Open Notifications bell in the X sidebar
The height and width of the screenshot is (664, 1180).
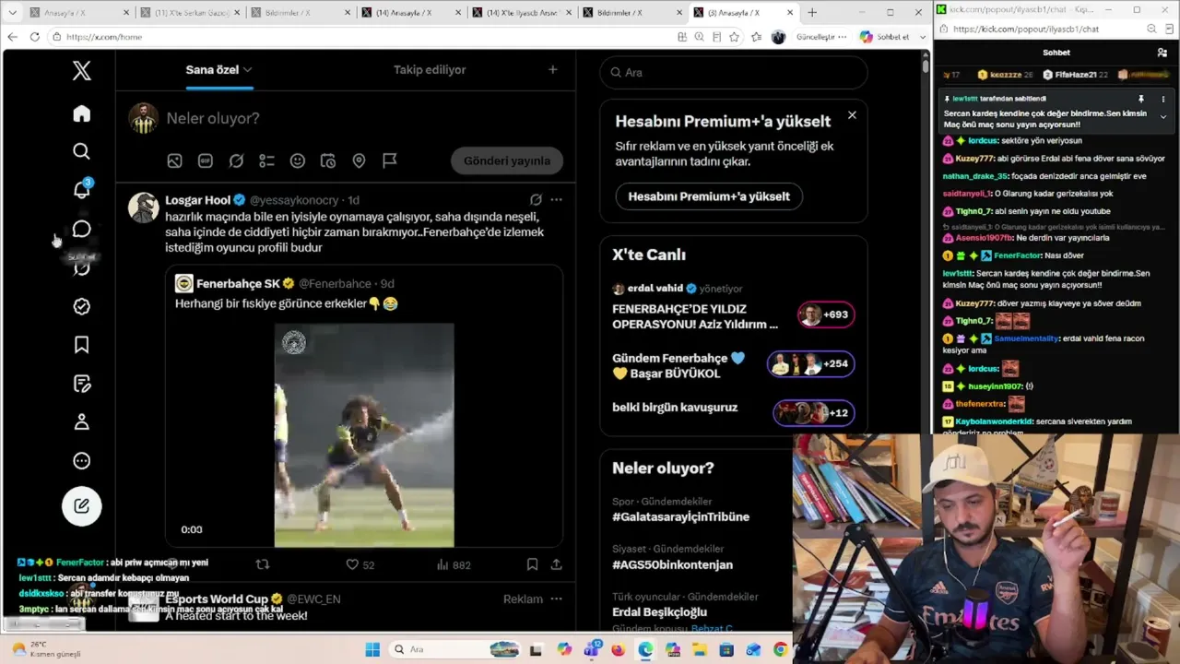click(x=82, y=189)
